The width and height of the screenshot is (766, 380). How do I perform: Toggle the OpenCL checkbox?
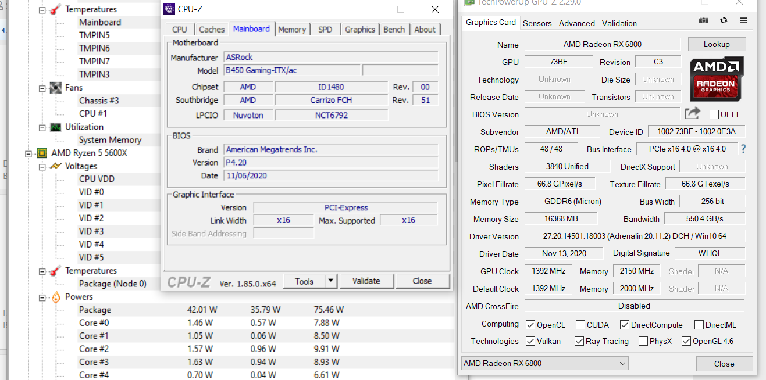(530, 325)
